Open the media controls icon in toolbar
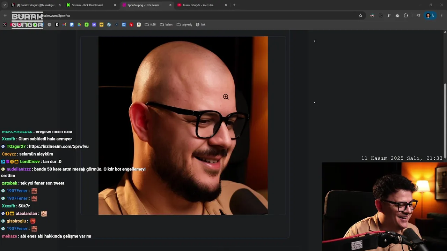The width and height of the screenshot is (447, 251). coord(418,15)
